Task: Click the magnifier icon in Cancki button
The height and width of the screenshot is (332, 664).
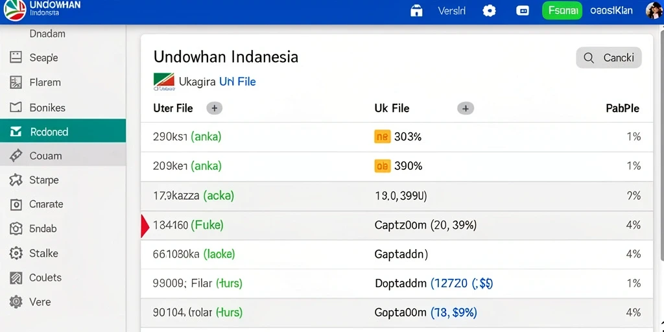Action: point(589,58)
